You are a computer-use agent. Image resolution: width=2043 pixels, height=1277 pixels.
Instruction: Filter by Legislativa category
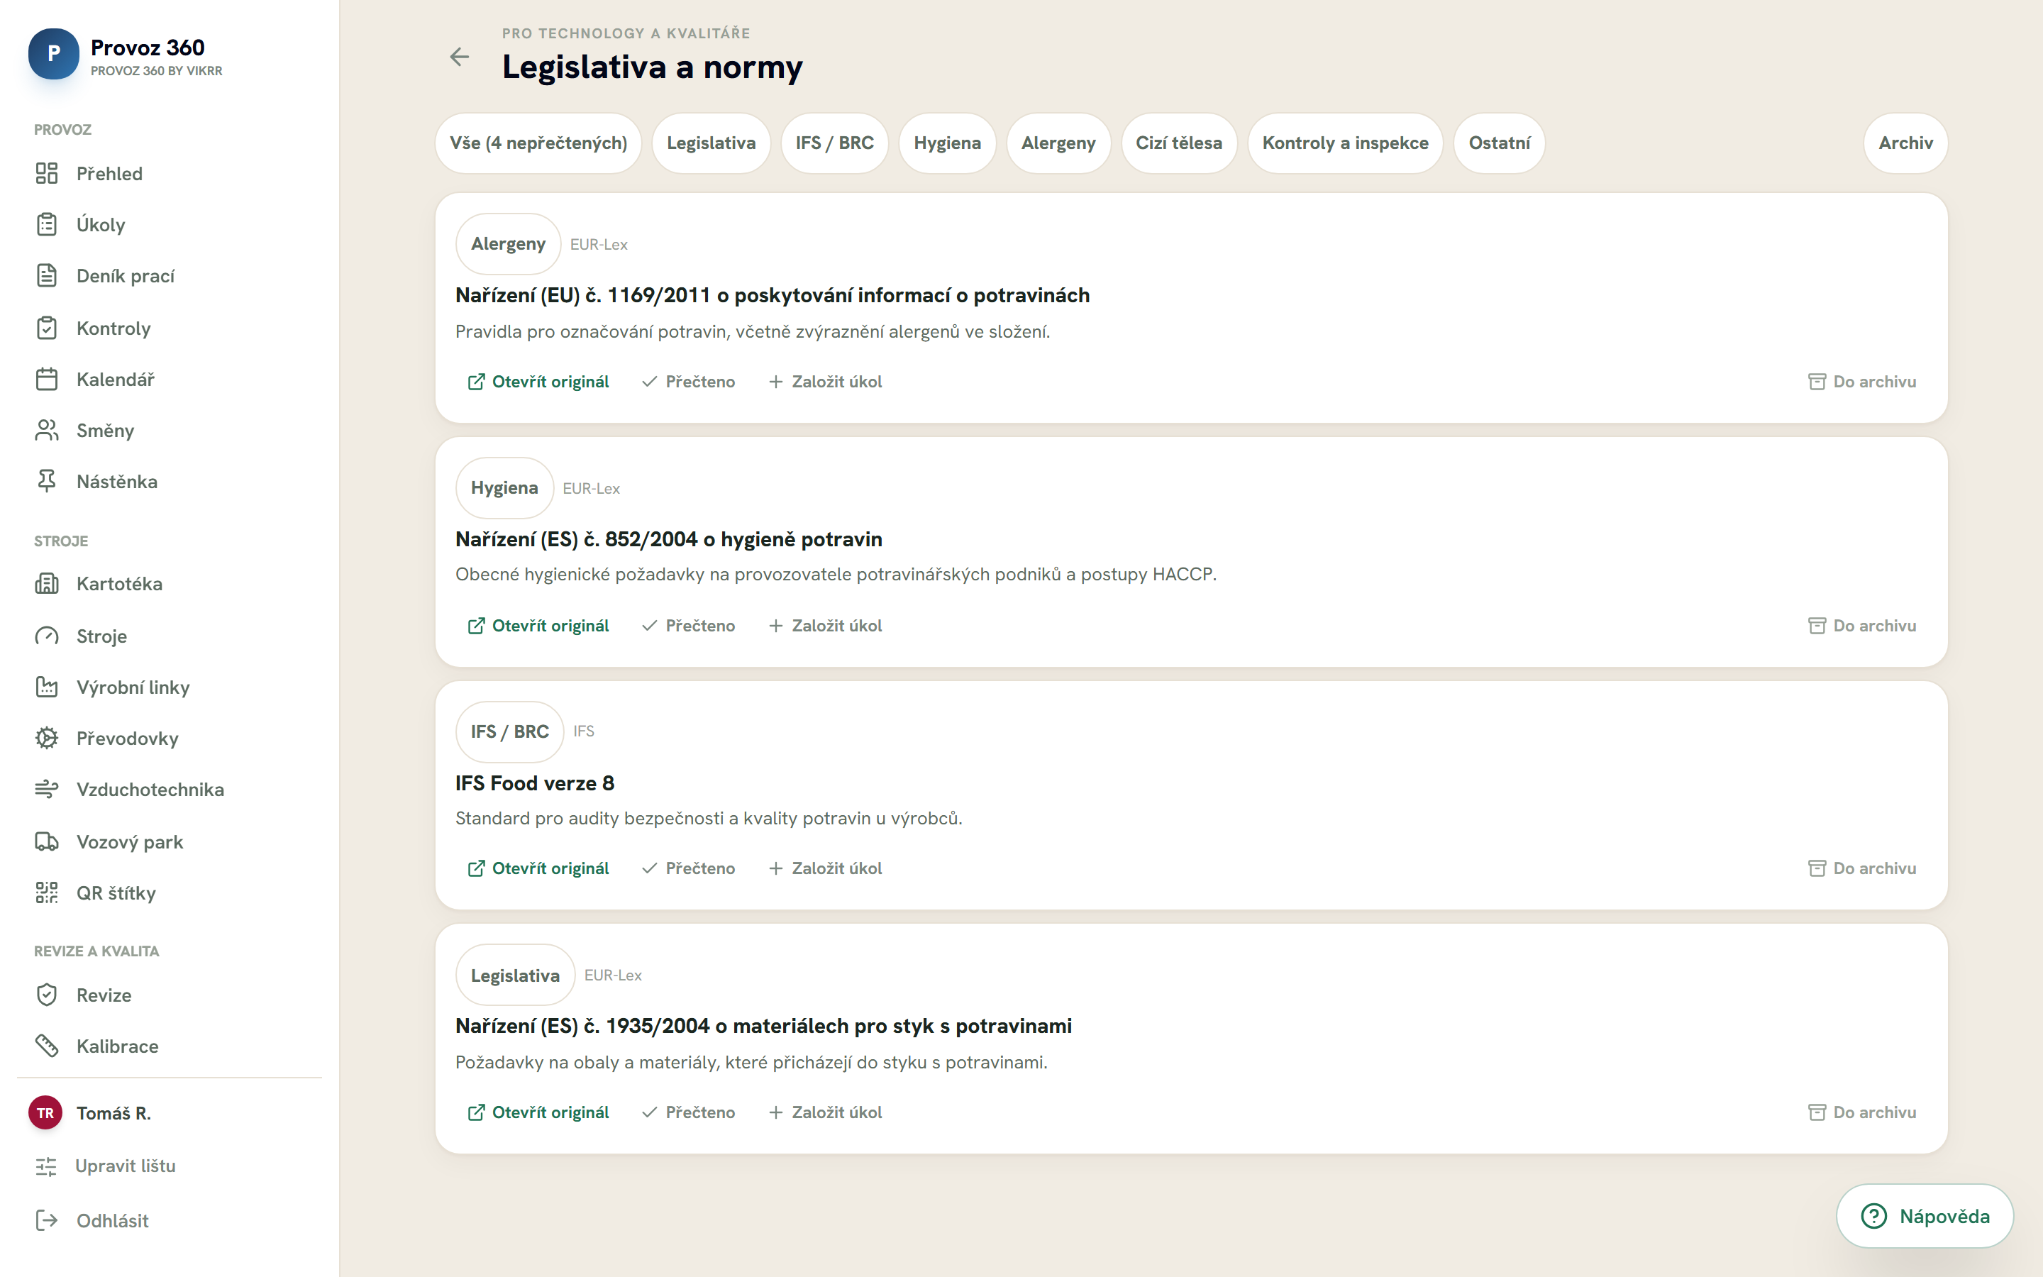711,143
